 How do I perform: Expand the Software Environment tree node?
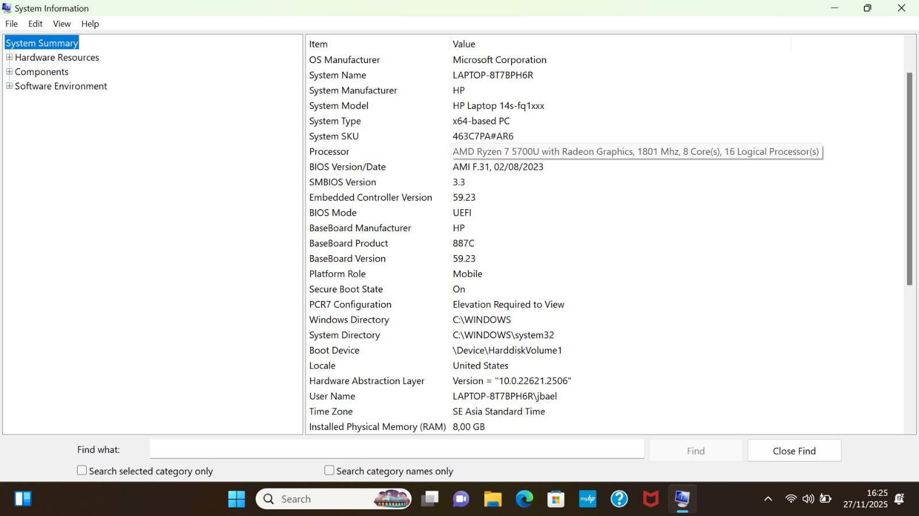click(x=9, y=86)
